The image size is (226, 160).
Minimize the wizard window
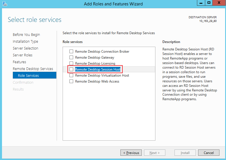coord(201,3)
